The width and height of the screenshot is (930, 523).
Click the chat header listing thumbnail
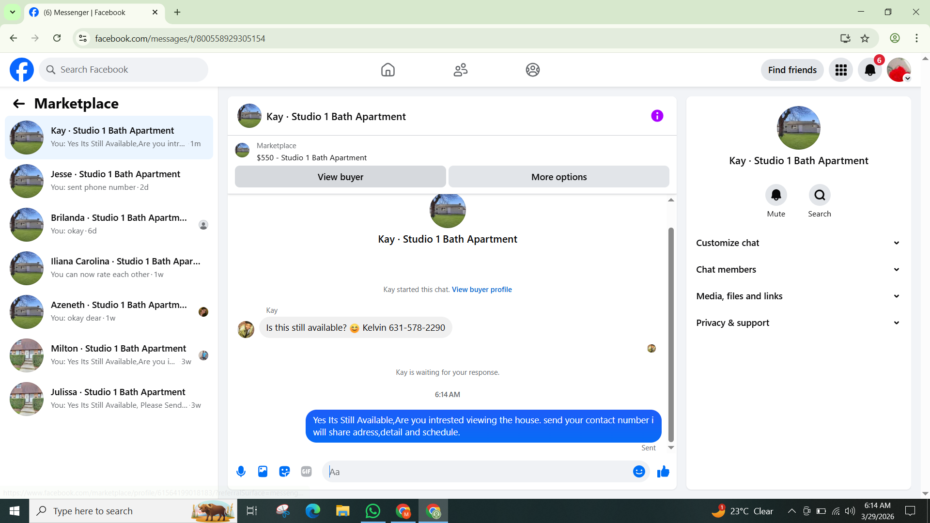point(249,116)
